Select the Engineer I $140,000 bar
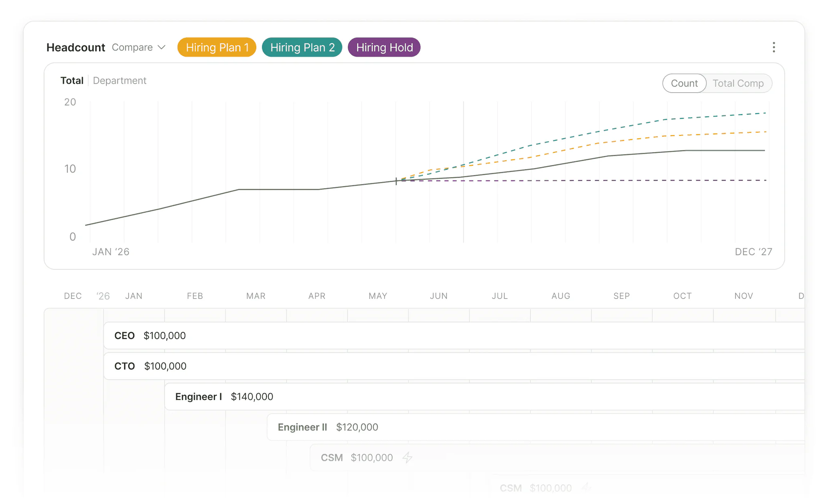 click(x=485, y=396)
